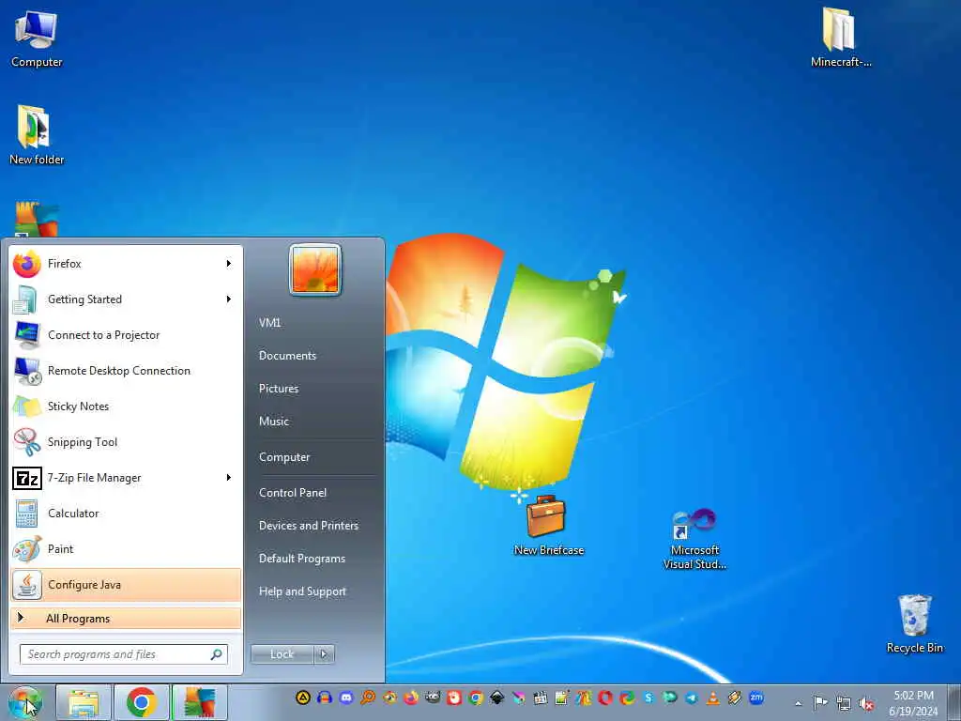Viewport: 961px width, 721px height.
Task: Show hidden tray icons arrow
Action: (798, 703)
